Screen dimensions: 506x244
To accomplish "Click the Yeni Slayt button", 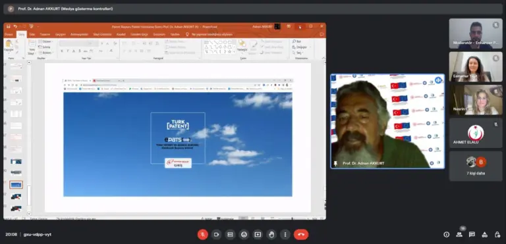I will (32, 47).
